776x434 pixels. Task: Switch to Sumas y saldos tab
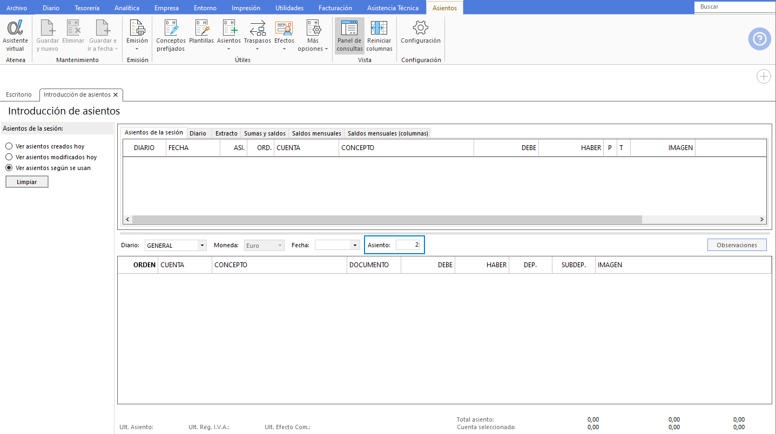click(265, 133)
